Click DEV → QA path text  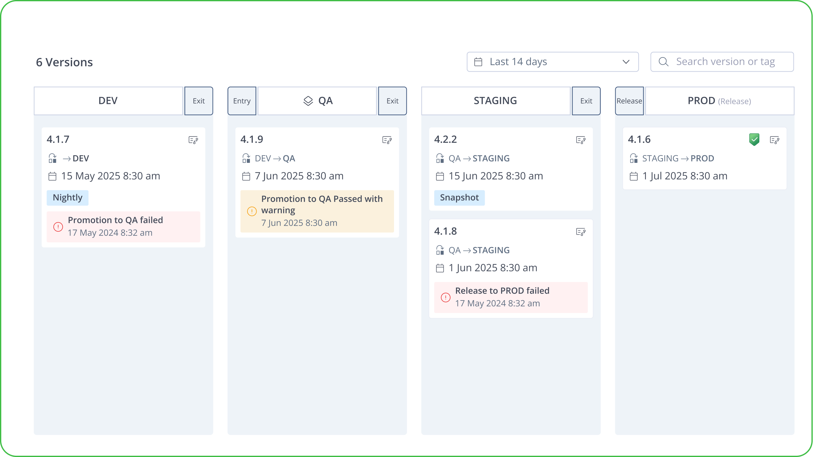pos(275,158)
